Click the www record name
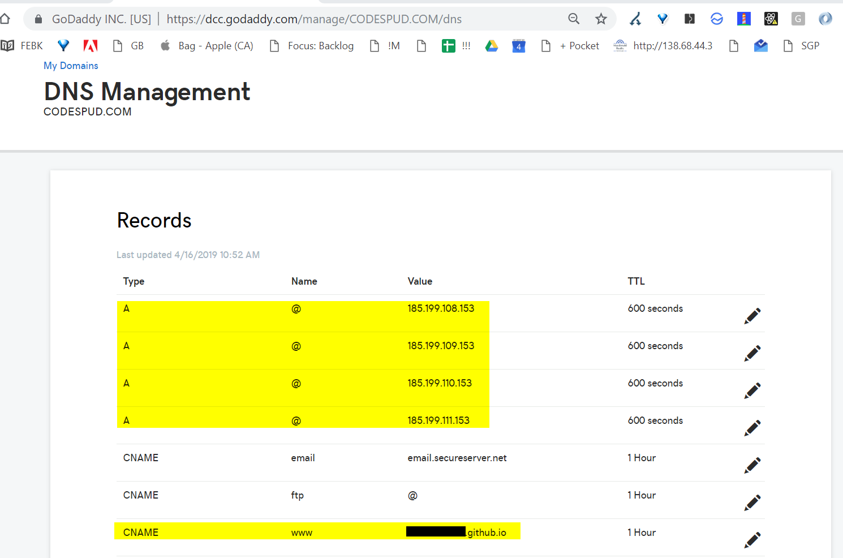843x558 pixels. (x=302, y=533)
